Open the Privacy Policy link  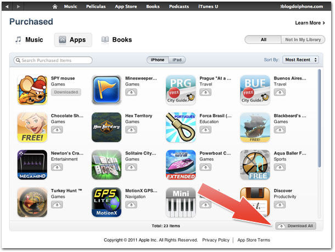coord(216,240)
